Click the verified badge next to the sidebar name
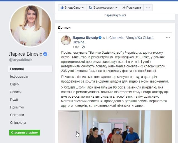Image resolution: width=178 pixels, height=143 pixels. pos(45,54)
